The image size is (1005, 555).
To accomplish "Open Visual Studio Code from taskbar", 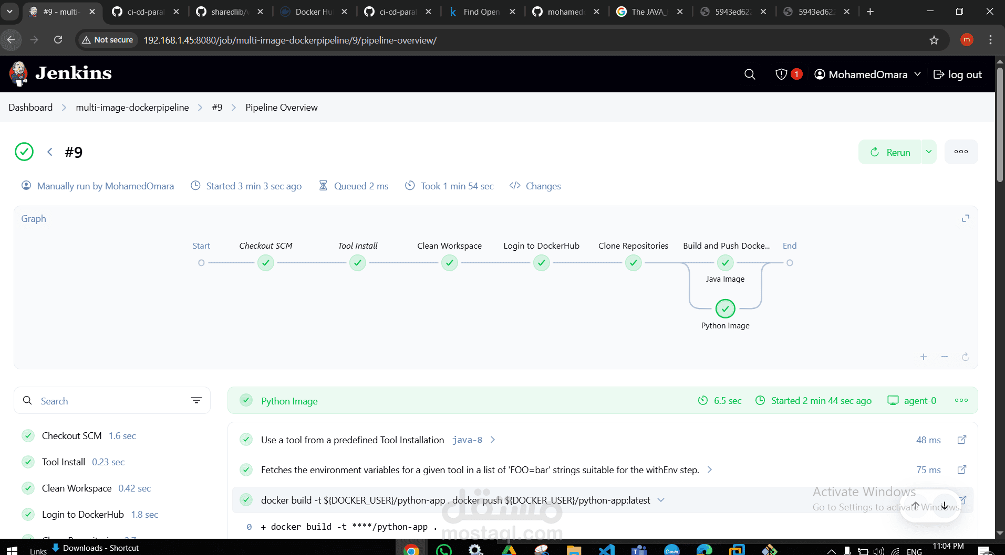I will pos(607,550).
